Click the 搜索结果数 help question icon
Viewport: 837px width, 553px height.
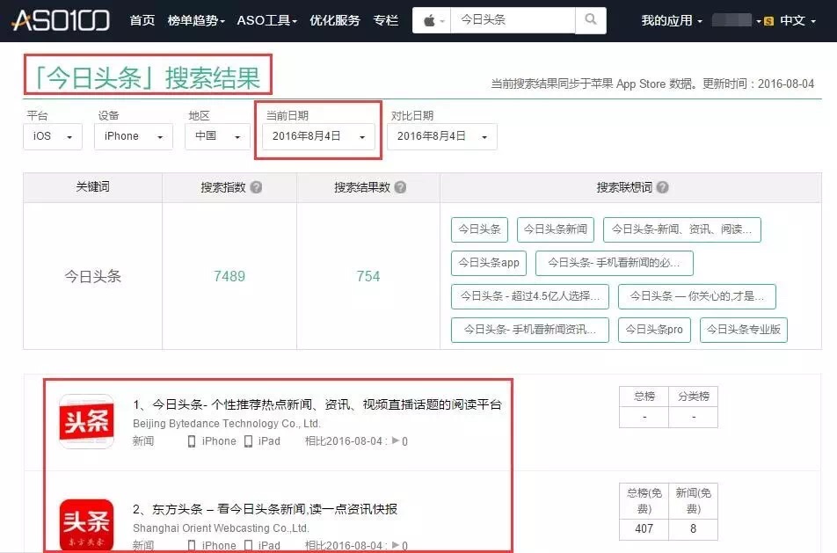400,187
